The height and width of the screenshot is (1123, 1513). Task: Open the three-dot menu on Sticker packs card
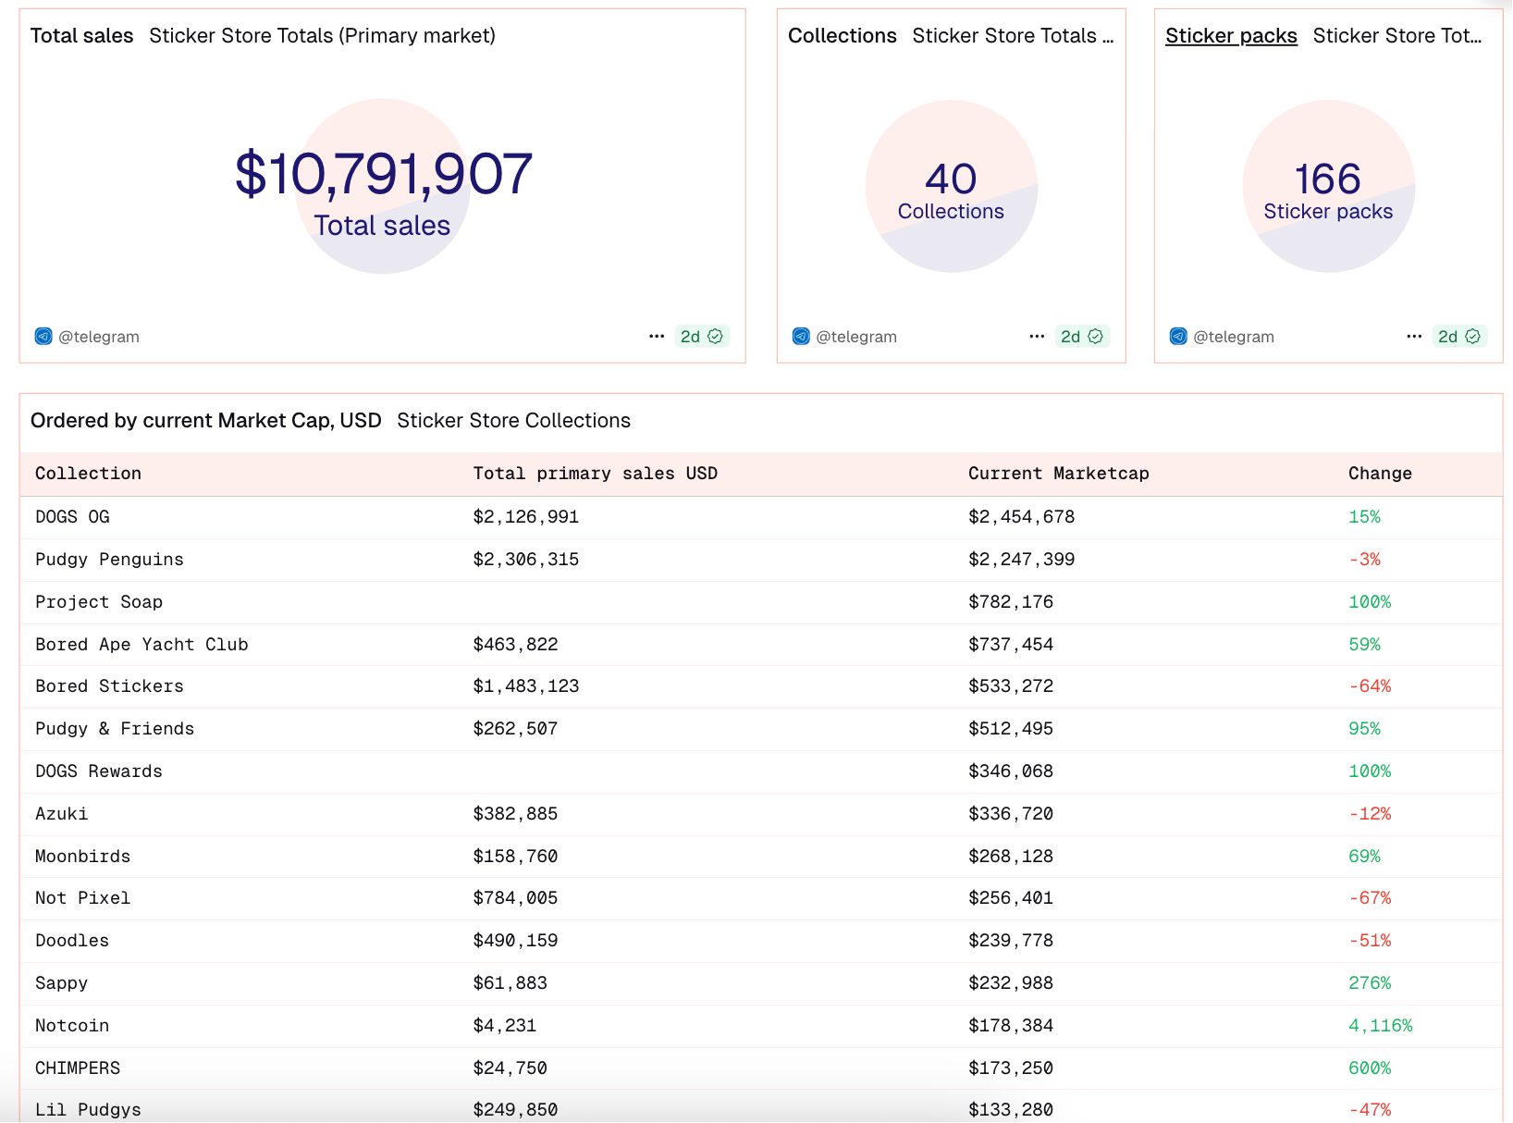(1414, 337)
